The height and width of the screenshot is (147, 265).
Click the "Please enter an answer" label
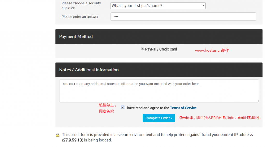(80, 17)
